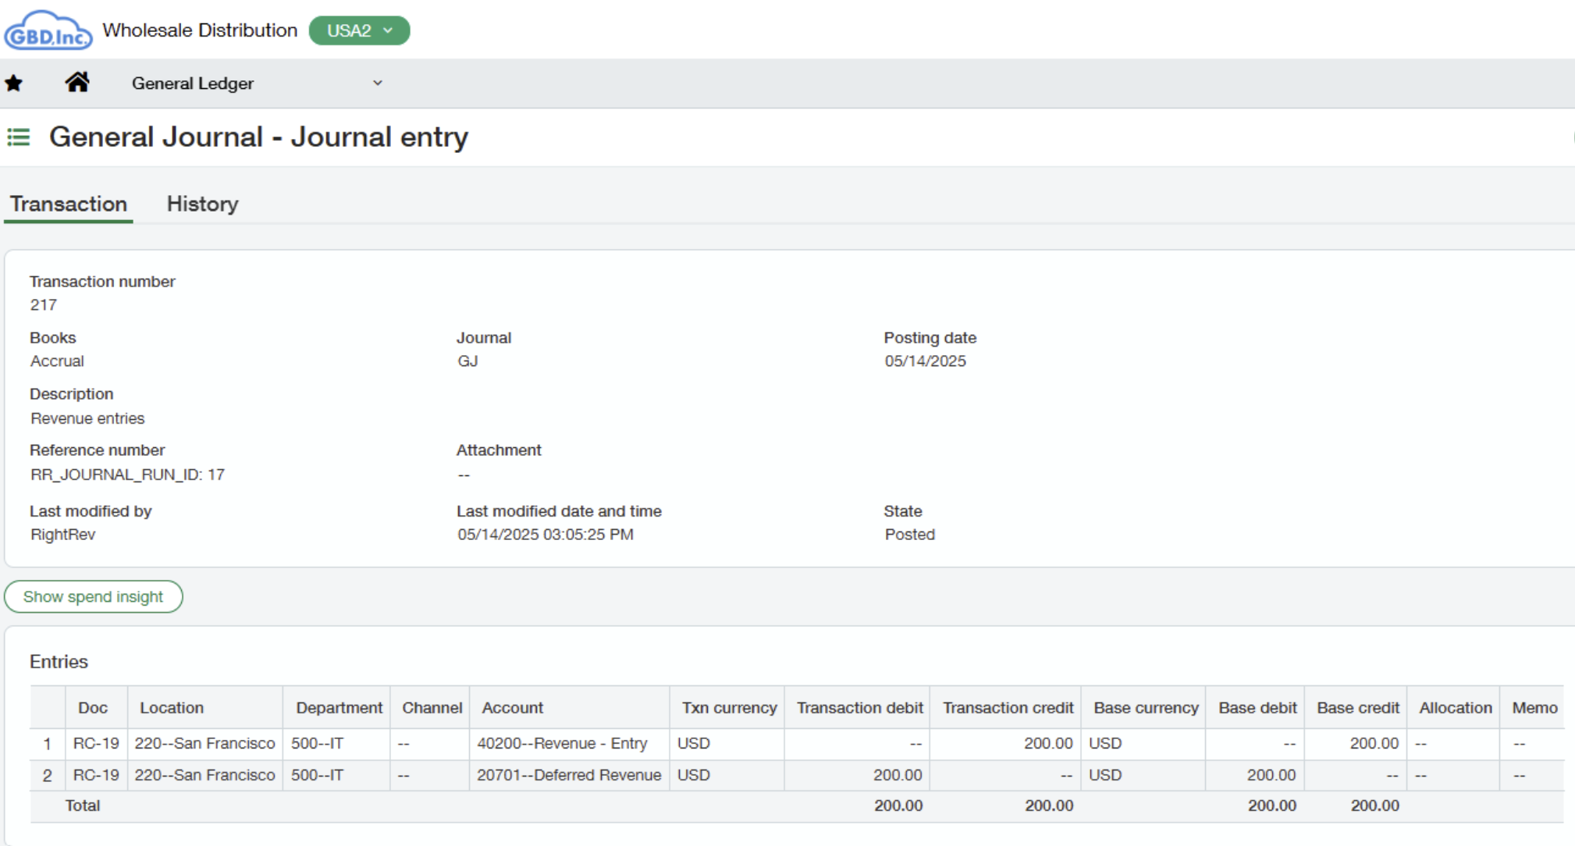
Task: Click the Base credit column header
Action: pyautogui.click(x=1357, y=708)
